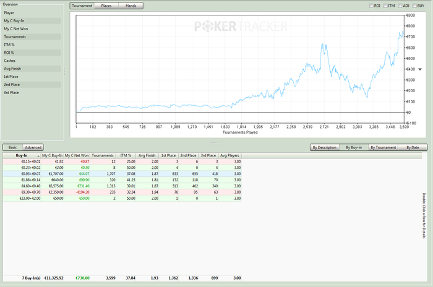Group report By Description
This screenshot has height=287, width=433.
325,147
